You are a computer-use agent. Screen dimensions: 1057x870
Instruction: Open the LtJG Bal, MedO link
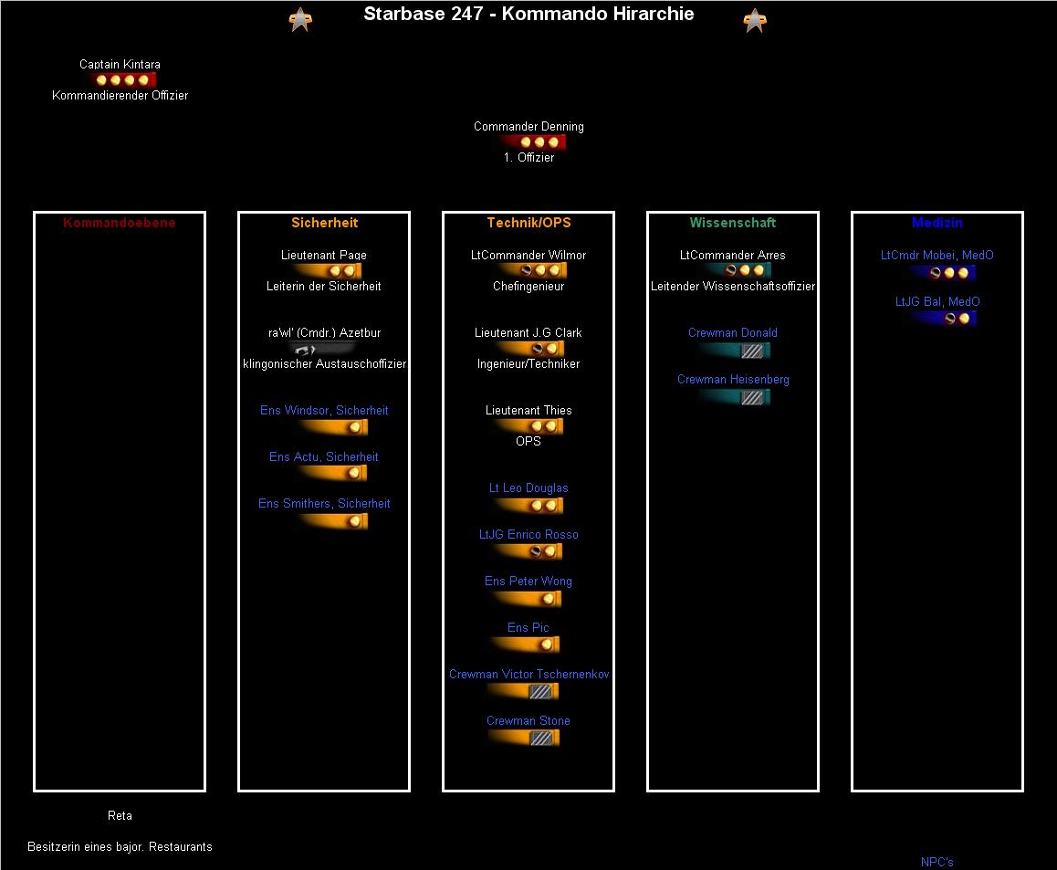[x=937, y=302]
